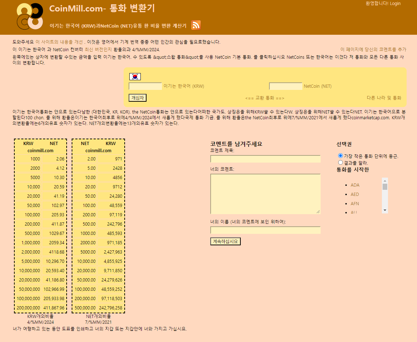Click the '개심자' button
This screenshot has height=342, width=417.
pos(137,97)
